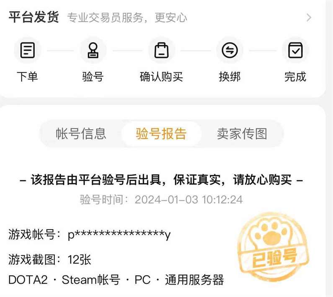The image size is (333, 297).
Task: Tap the 确认购买 shopping bag icon
Action: (161, 50)
